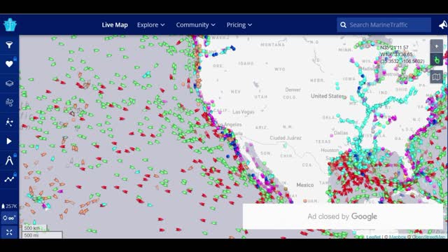Click the search magnifier icon
Viewport: 448px width, 252px height.
pos(344,25)
